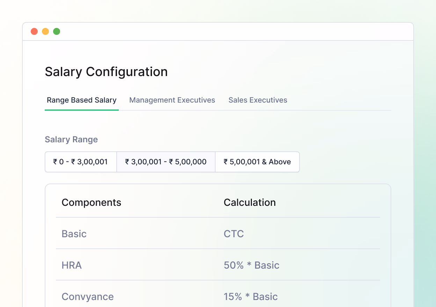Select the Basic component row
436x307 pixels.
(74, 234)
